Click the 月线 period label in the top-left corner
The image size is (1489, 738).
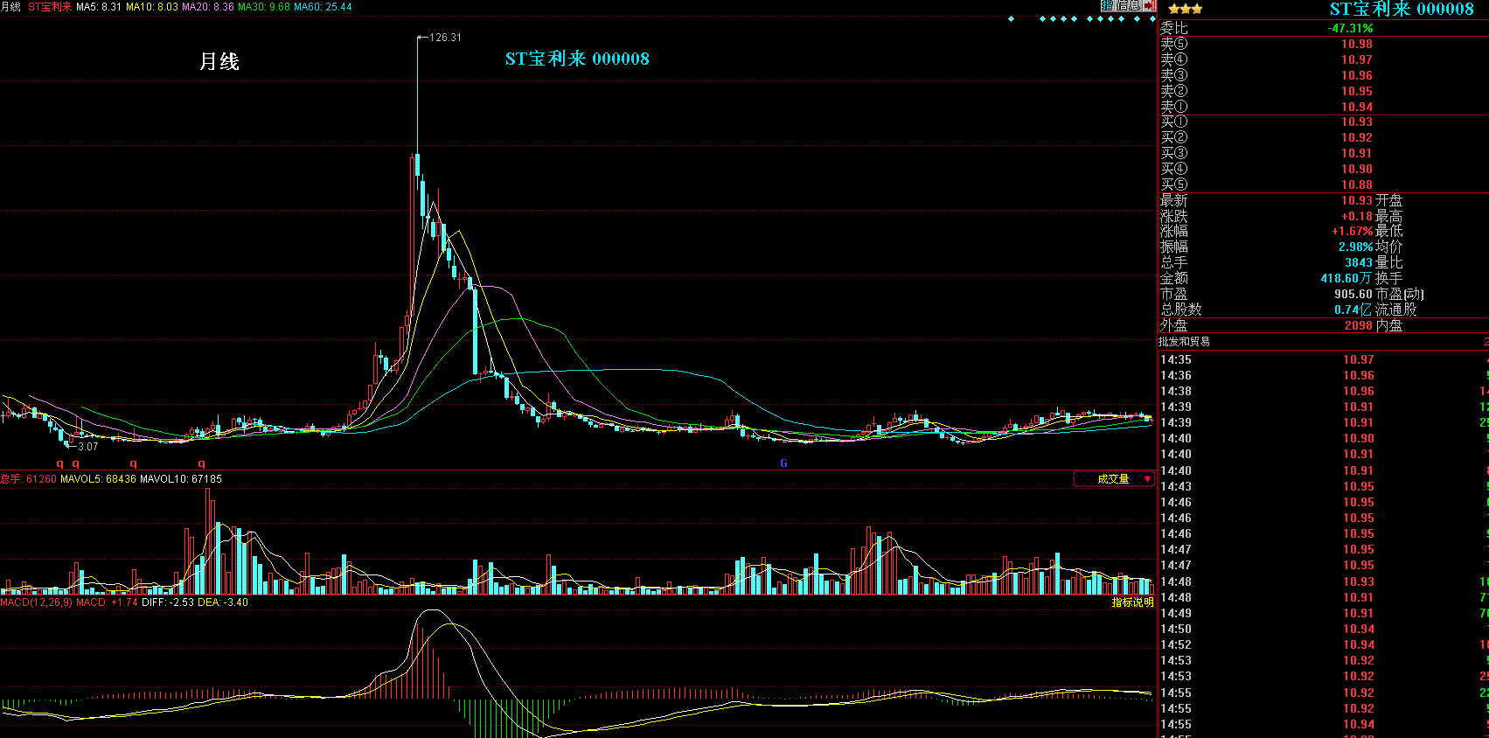click(10, 6)
